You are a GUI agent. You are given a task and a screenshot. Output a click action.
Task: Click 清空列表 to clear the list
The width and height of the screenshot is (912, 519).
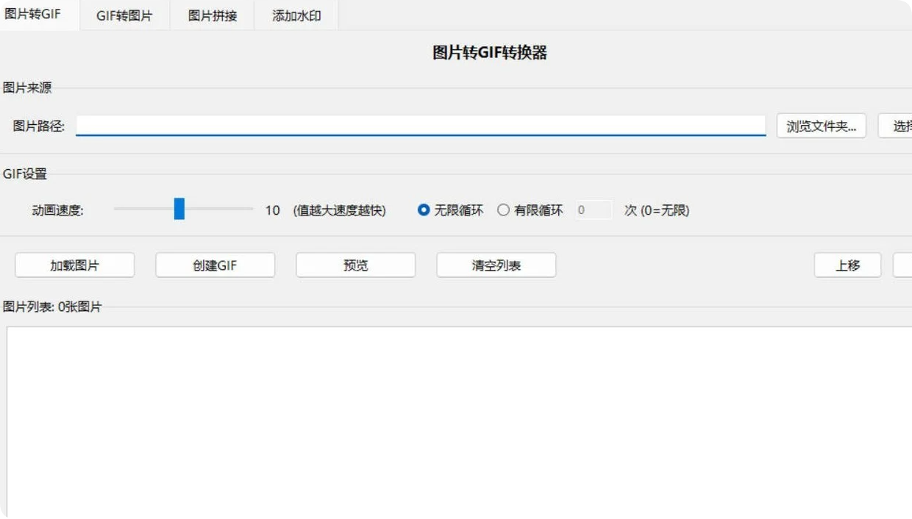pos(496,265)
